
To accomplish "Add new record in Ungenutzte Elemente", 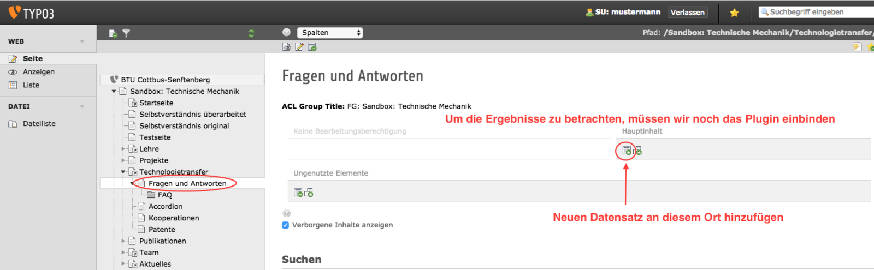I will click(x=298, y=193).
